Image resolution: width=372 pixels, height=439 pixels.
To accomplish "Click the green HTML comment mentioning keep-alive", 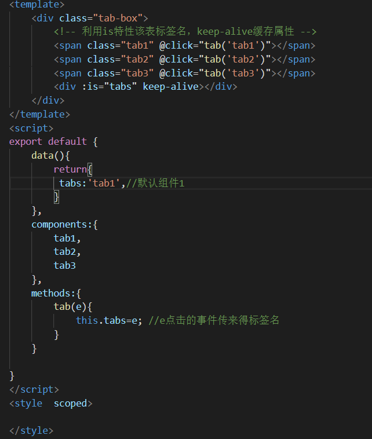I will click(185, 31).
